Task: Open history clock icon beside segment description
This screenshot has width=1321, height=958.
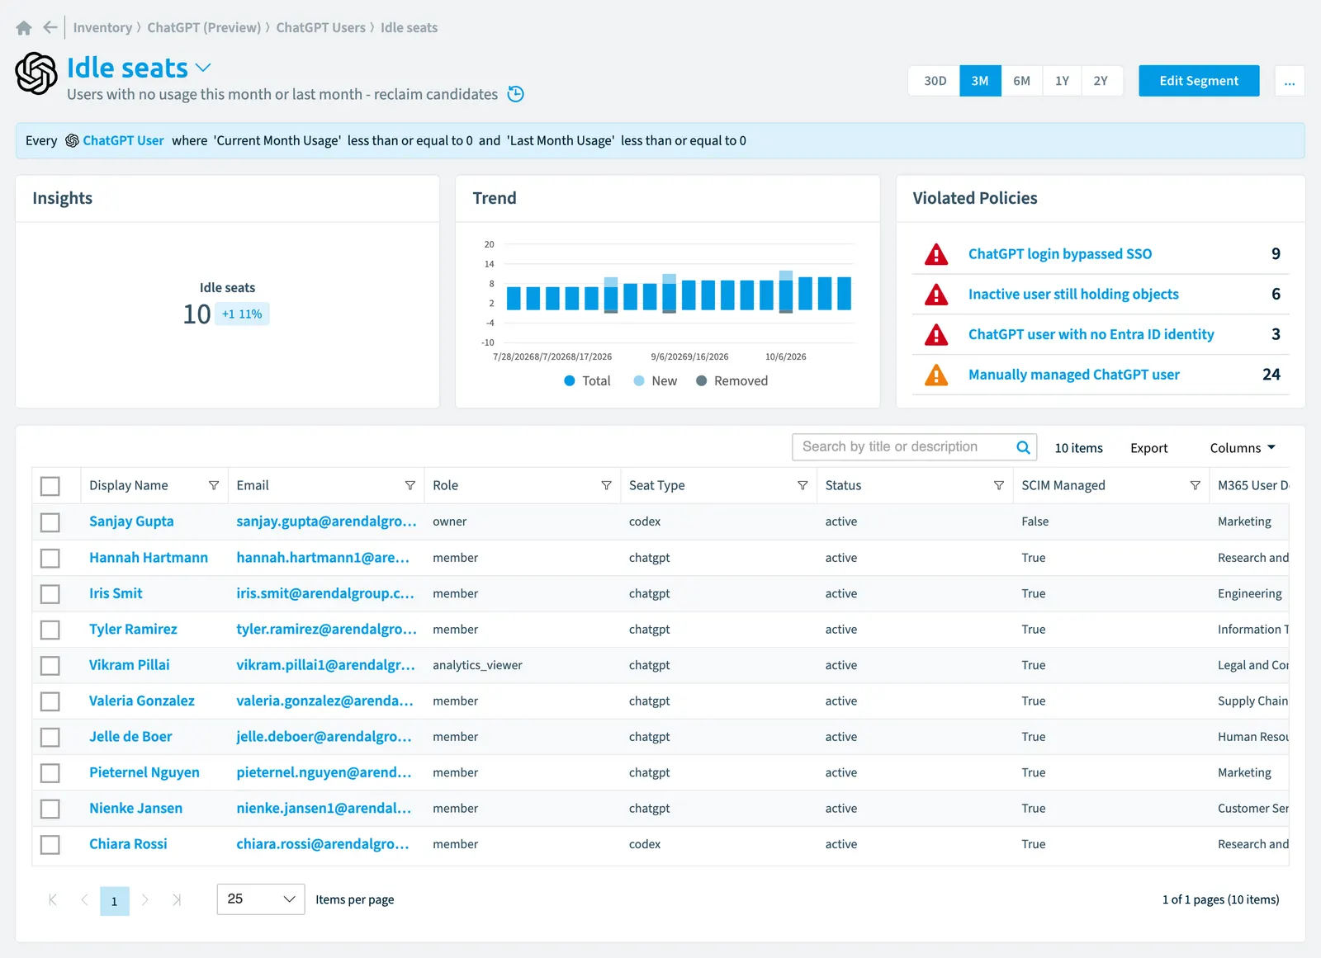Action: [516, 94]
